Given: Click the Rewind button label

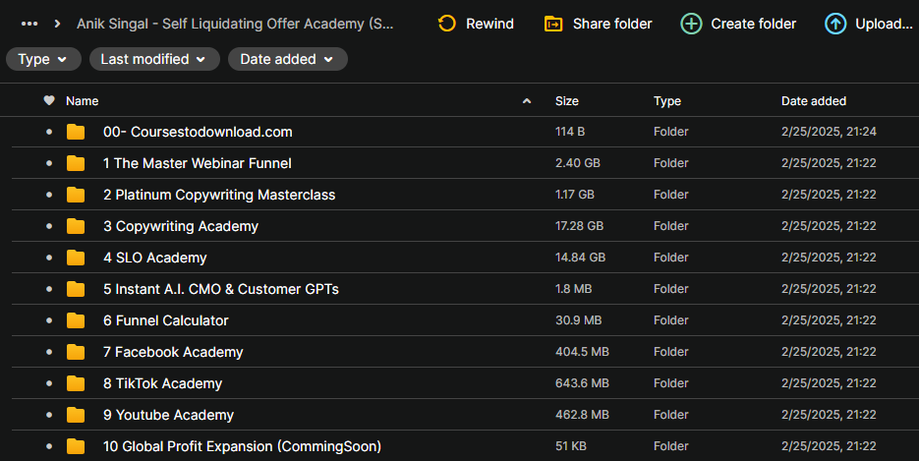Looking at the screenshot, I should (490, 24).
